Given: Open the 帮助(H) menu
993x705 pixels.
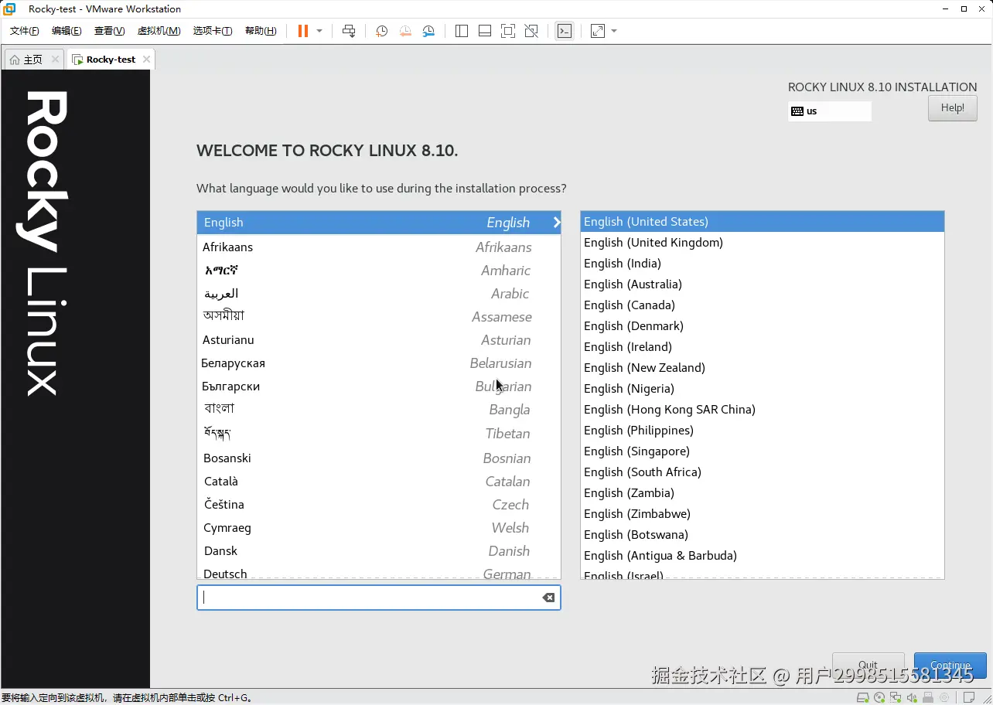Looking at the screenshot, I should click(x=261, y=31).
